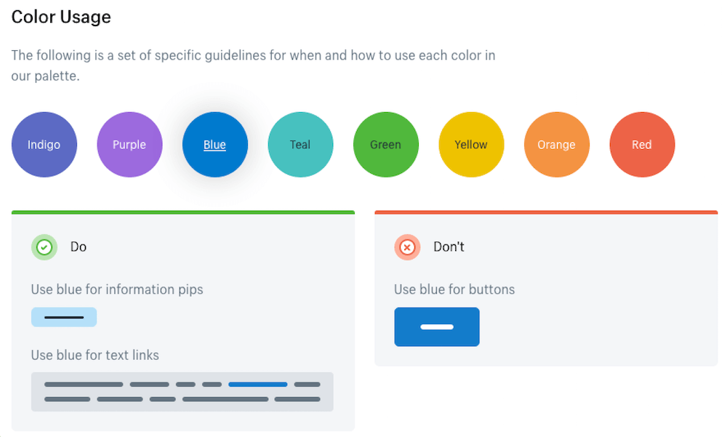Viewport: 727px width, 437px height.
Task: Select the Yellow color circle
Action: (x=471, y=145)
